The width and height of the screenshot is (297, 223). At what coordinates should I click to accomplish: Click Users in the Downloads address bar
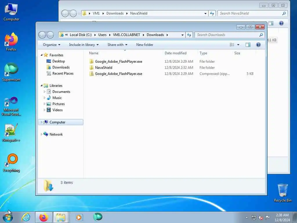pyautogui.click(x=102, y=35)
